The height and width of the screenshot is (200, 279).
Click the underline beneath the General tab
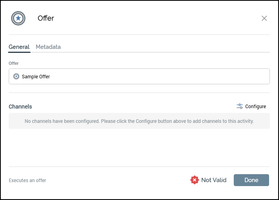(x=19, y=52)
